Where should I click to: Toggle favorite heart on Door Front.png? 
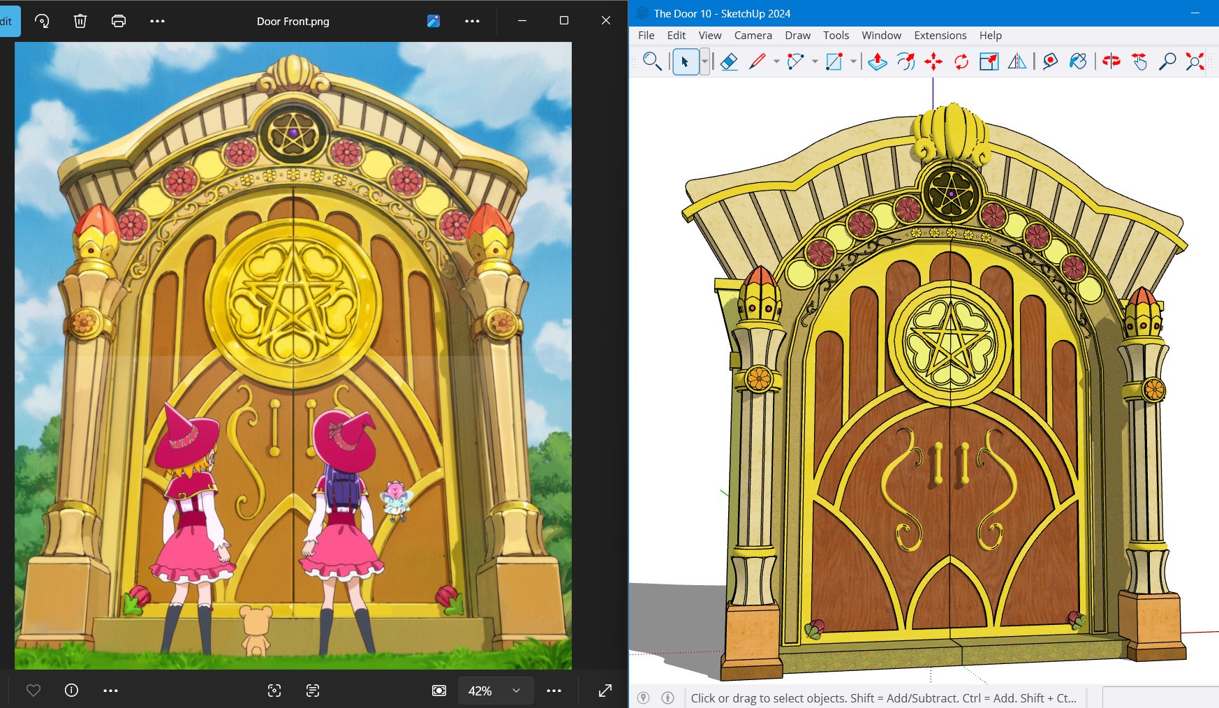point(33,691)
